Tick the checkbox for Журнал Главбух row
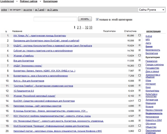The image size is (167, 134). pos(140,55)
